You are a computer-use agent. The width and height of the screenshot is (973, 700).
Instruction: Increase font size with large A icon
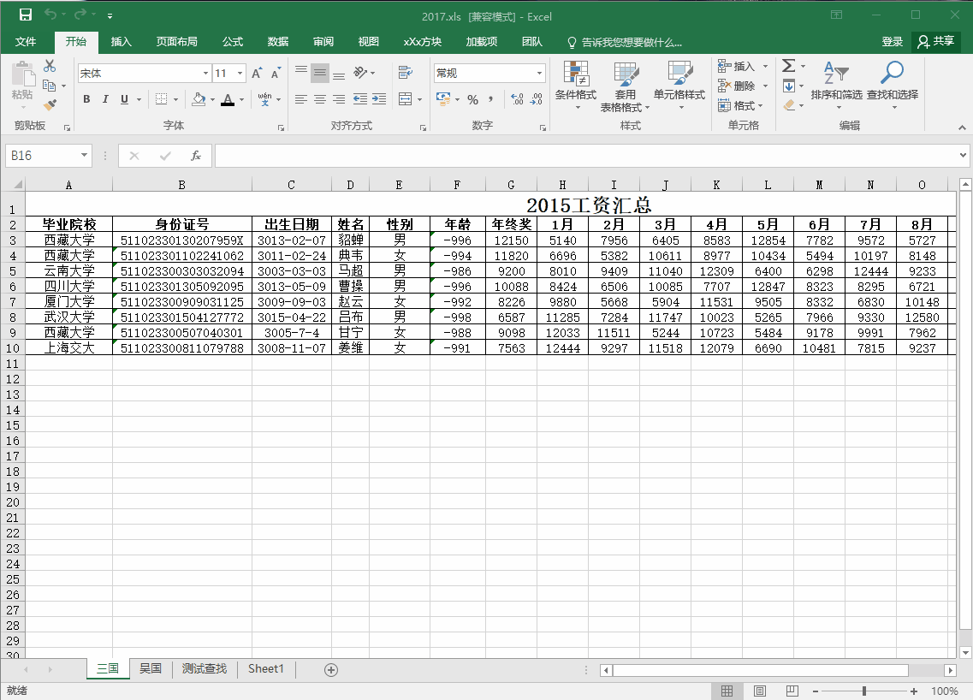[x=257, y=74]
